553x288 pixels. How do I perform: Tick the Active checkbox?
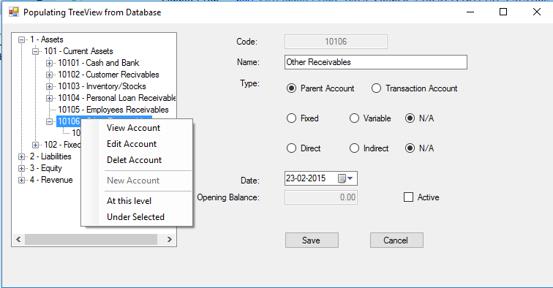click(408, 197)
